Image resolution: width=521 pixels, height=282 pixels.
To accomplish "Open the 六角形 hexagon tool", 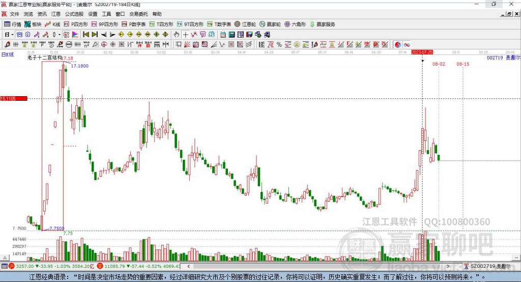I will pos(295,24).
